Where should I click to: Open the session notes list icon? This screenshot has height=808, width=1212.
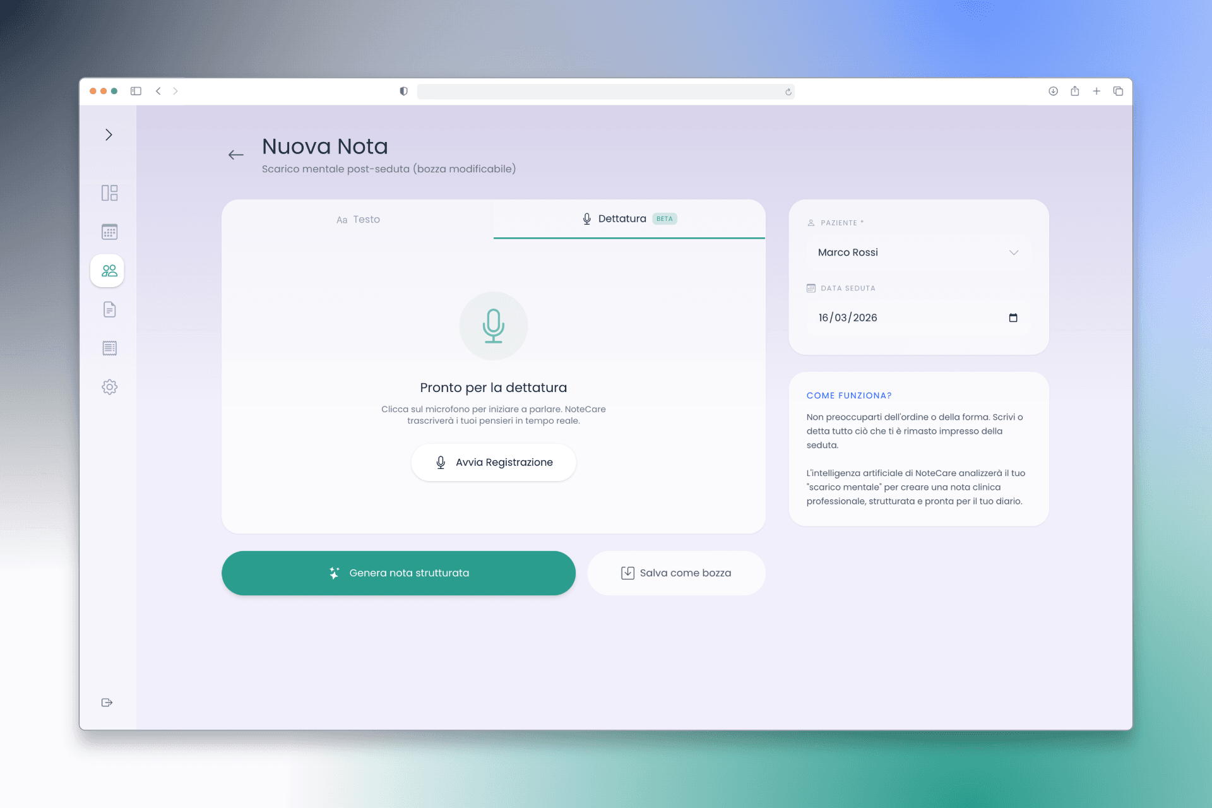(x=109, y=348)
